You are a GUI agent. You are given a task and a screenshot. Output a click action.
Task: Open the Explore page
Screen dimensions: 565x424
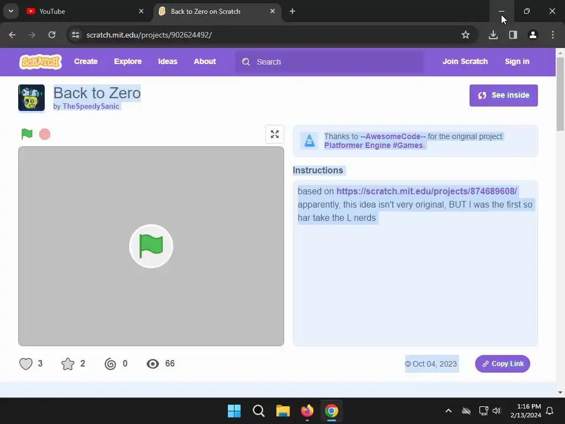(x=128, y=61)
